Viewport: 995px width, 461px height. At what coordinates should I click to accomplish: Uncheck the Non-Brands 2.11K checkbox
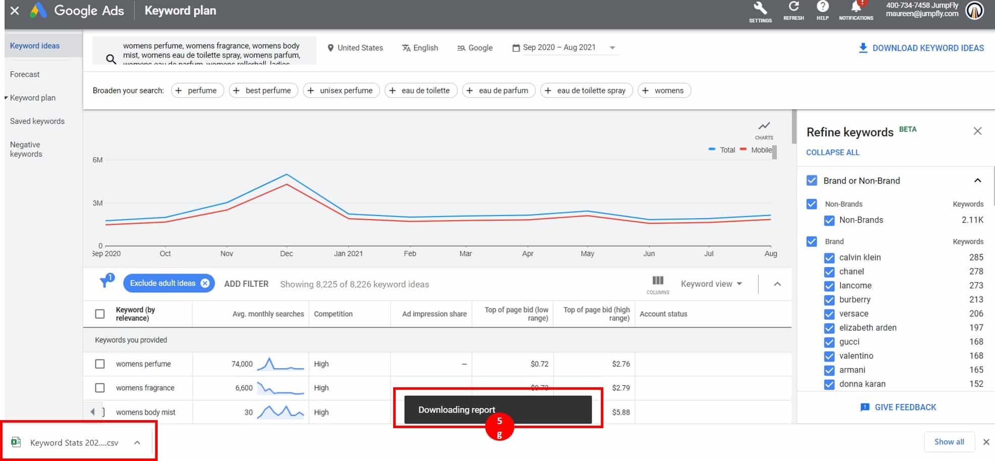coord(829,220)
